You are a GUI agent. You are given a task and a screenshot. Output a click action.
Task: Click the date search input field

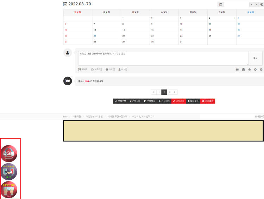click(x=236, y=5)
